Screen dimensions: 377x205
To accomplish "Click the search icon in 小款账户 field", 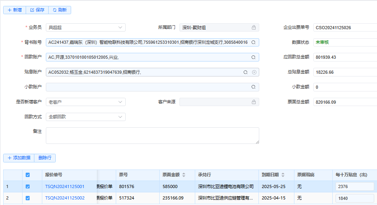I will (254, 87).
